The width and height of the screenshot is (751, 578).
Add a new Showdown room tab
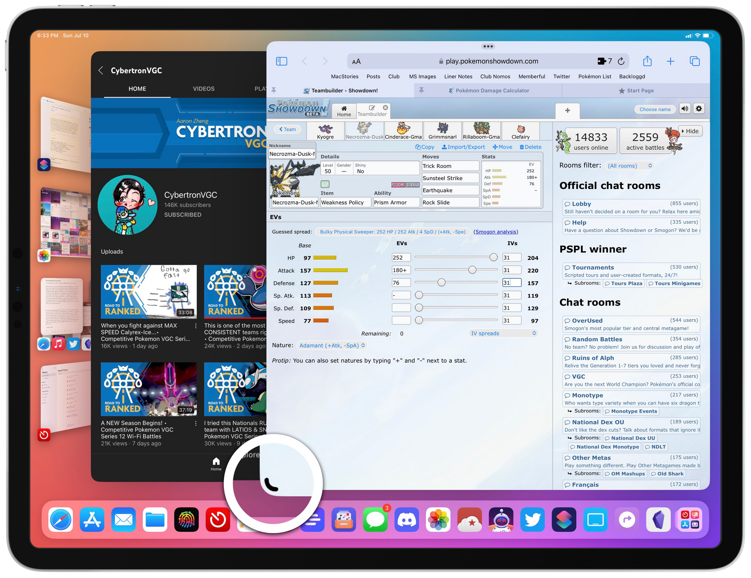[567, 111]
